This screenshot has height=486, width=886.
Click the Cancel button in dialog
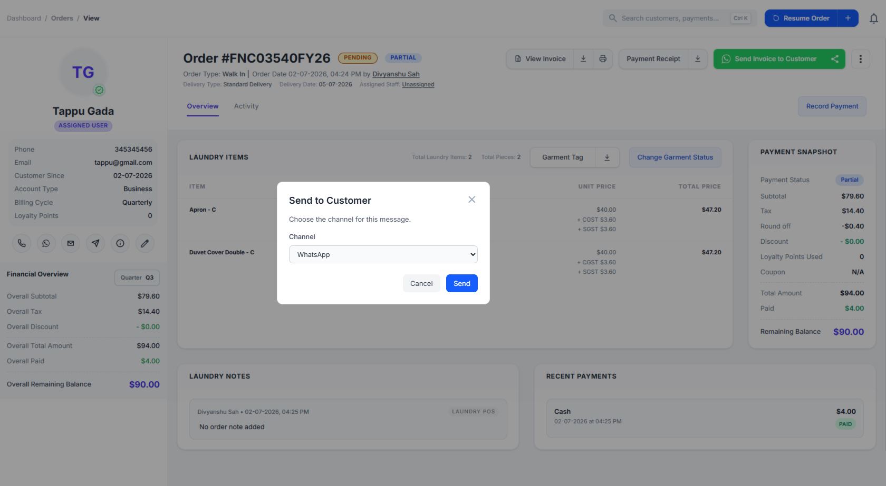pos(421,283)
